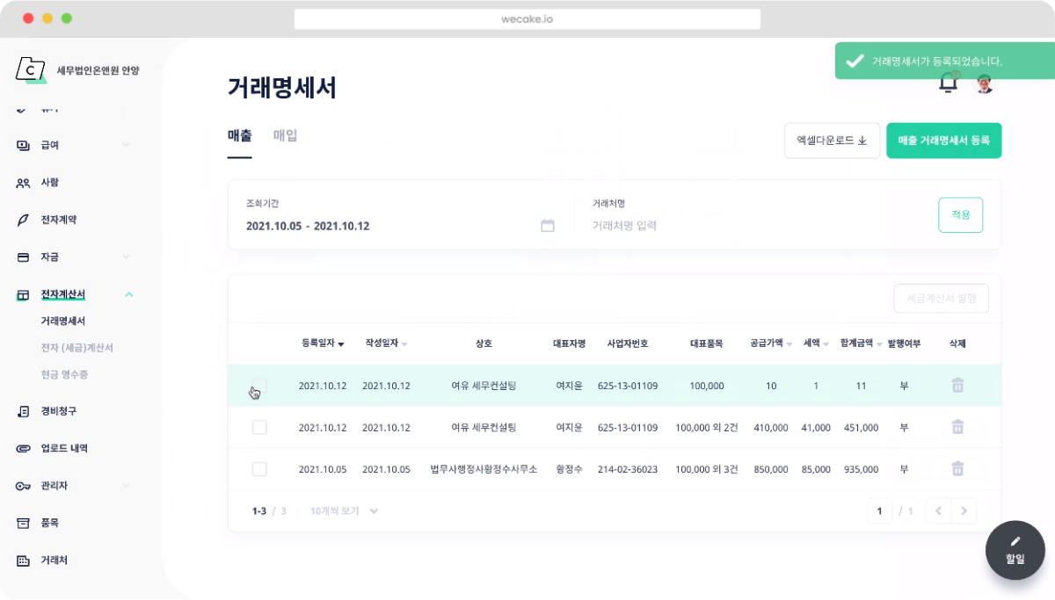This screenshot has width=1055, height=600.
Task: Open 전자 (세금)계산서 submenu item
Action: point(76,348)
